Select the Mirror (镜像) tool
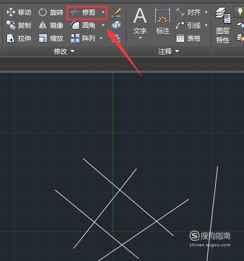 point(51,26)
